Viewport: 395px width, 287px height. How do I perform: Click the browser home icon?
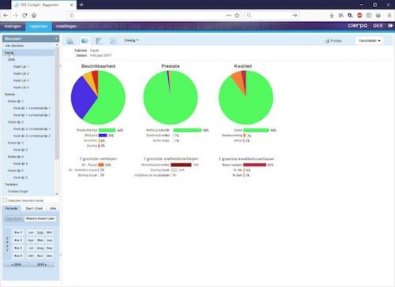click(x=34, y=16)
